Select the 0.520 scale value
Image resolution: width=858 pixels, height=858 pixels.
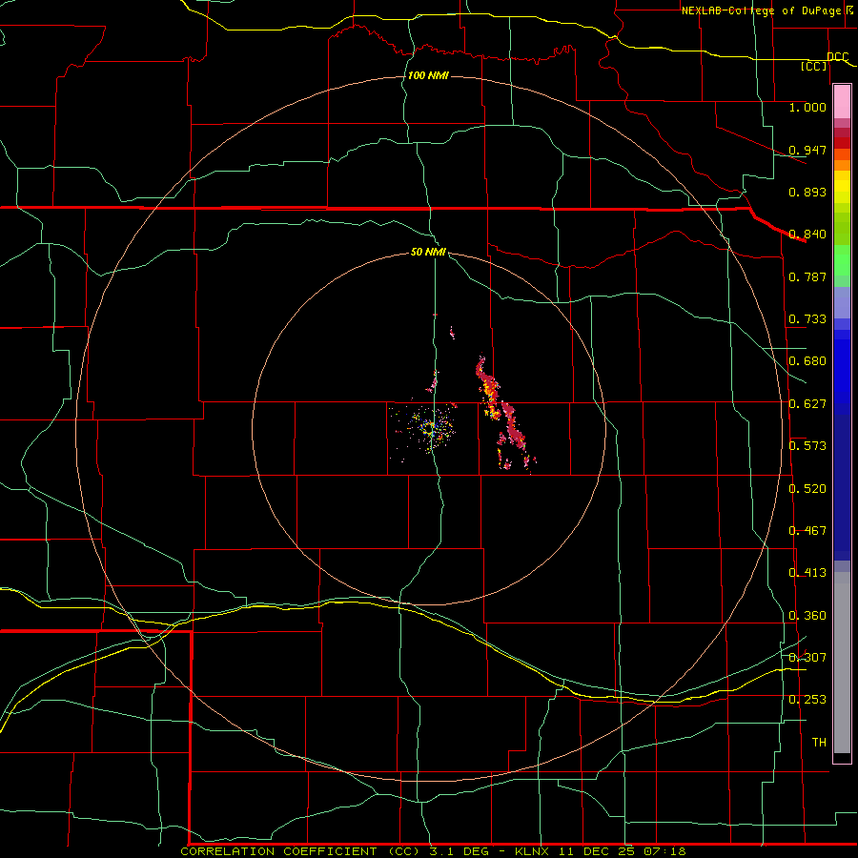807,489
